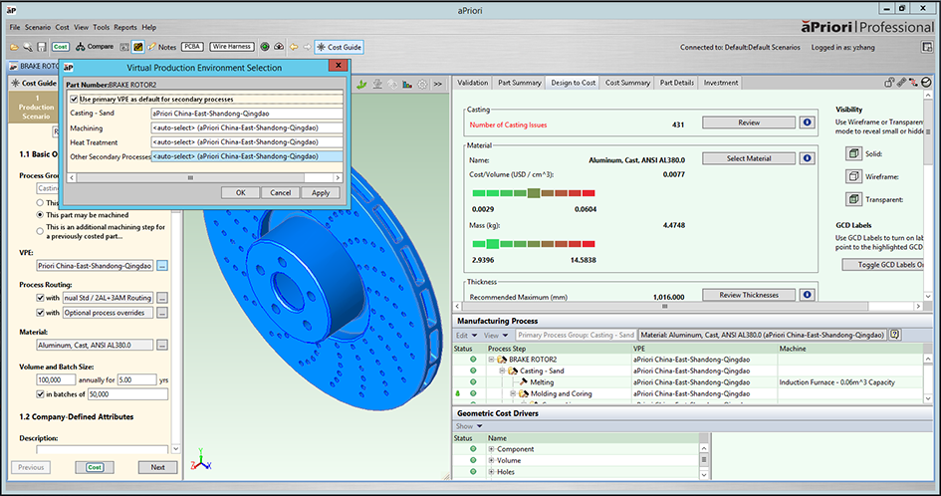Expand more viewer tools with >> chevron

point(438,84)
